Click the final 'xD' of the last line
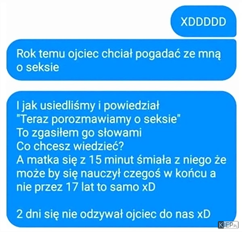 coord(204,214)
